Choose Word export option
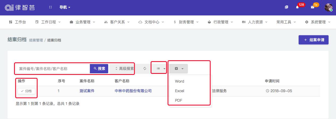 pyautogui.click(x=180, y=81)
